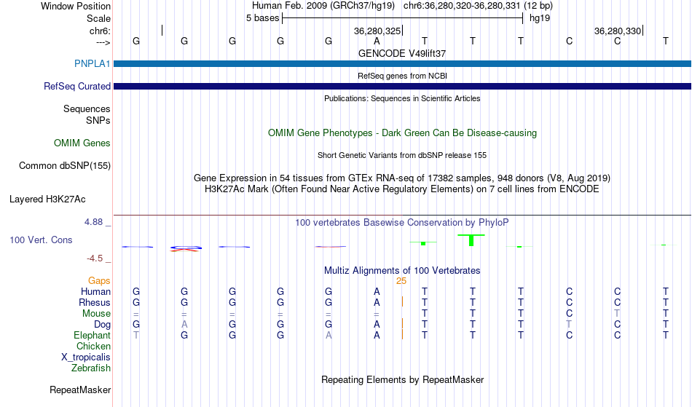Click the ---> sequence direction label
692x407 pixels.
point(103,42)
